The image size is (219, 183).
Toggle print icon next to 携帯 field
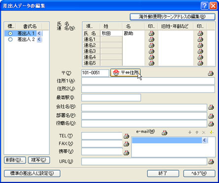click(126, 153)
